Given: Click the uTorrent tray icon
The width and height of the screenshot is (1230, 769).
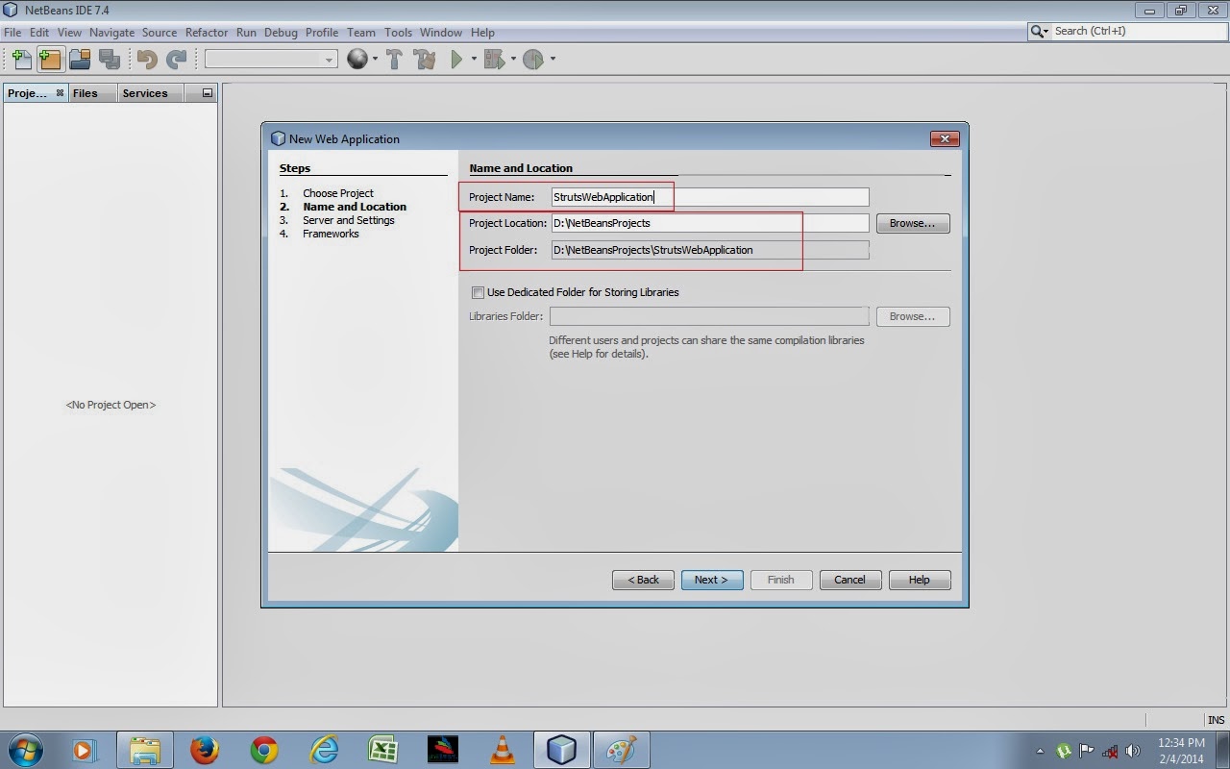Looking at the screenshot, I should [x=1064, y=751].
